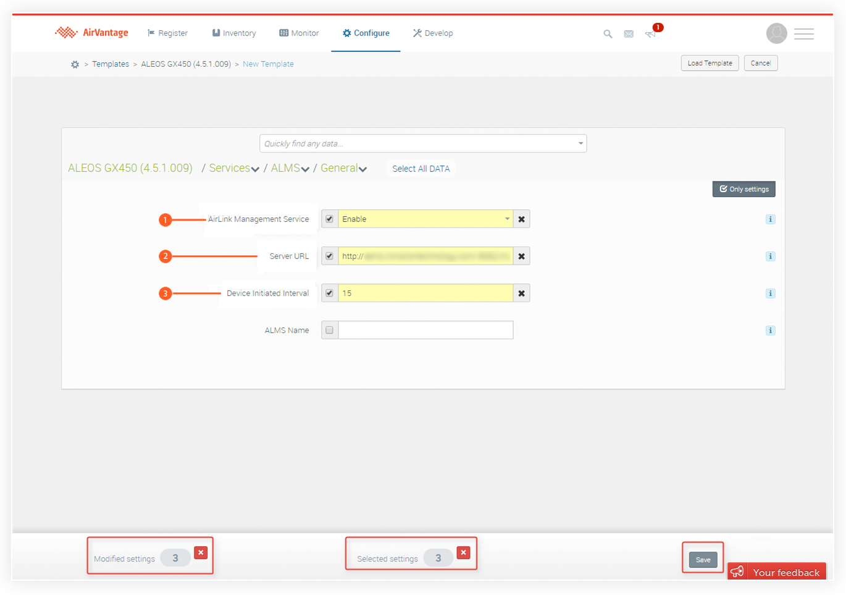Open the search magnifier icon
This screenshot has height=595, width=846.
point(608,34)
